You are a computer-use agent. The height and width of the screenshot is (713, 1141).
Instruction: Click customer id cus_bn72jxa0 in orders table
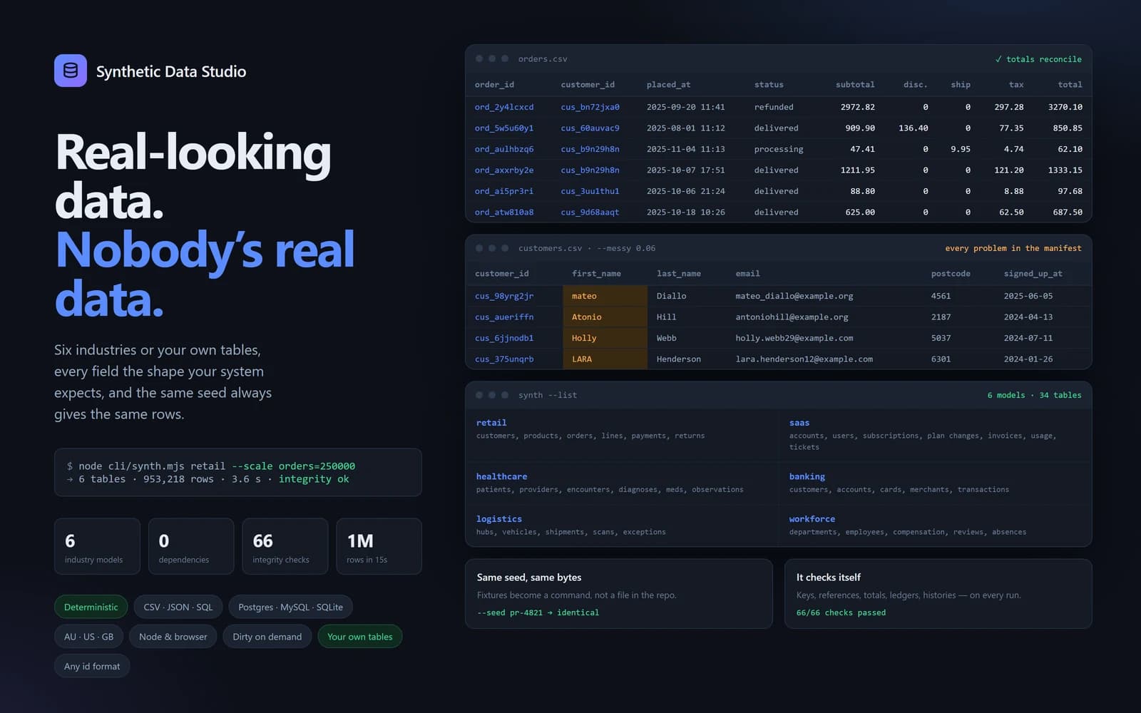click(x=590, y=107)
